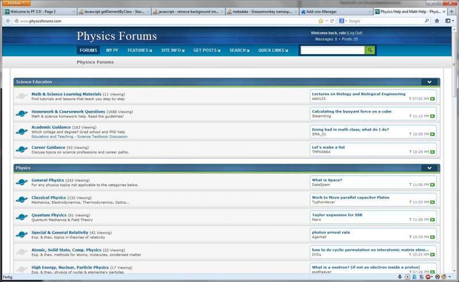The height and width of the screenshot is (282, 459).
Task: Open the SITE INFO dropdown menu
Action: coord(173,50)
